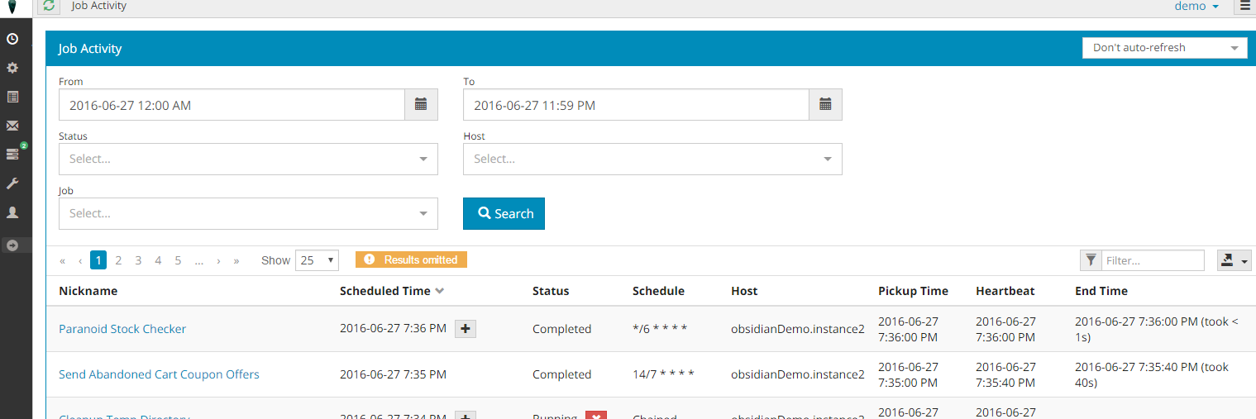
Task: Open the demo user menu
Action: tap(1196, 7)
